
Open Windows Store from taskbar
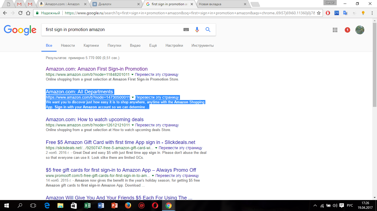coord(74,206)
